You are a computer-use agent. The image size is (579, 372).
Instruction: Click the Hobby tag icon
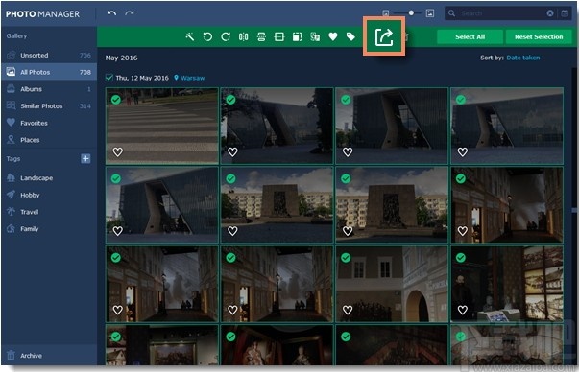click(12, 195)
